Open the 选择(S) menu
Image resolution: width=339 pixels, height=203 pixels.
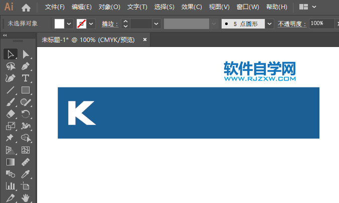click(x=164, y=7)
